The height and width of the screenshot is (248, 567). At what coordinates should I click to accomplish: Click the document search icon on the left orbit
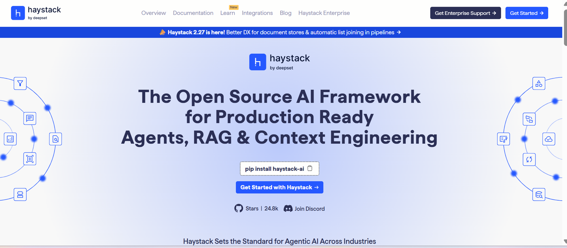pyautogui.click(x=56, y=139)
